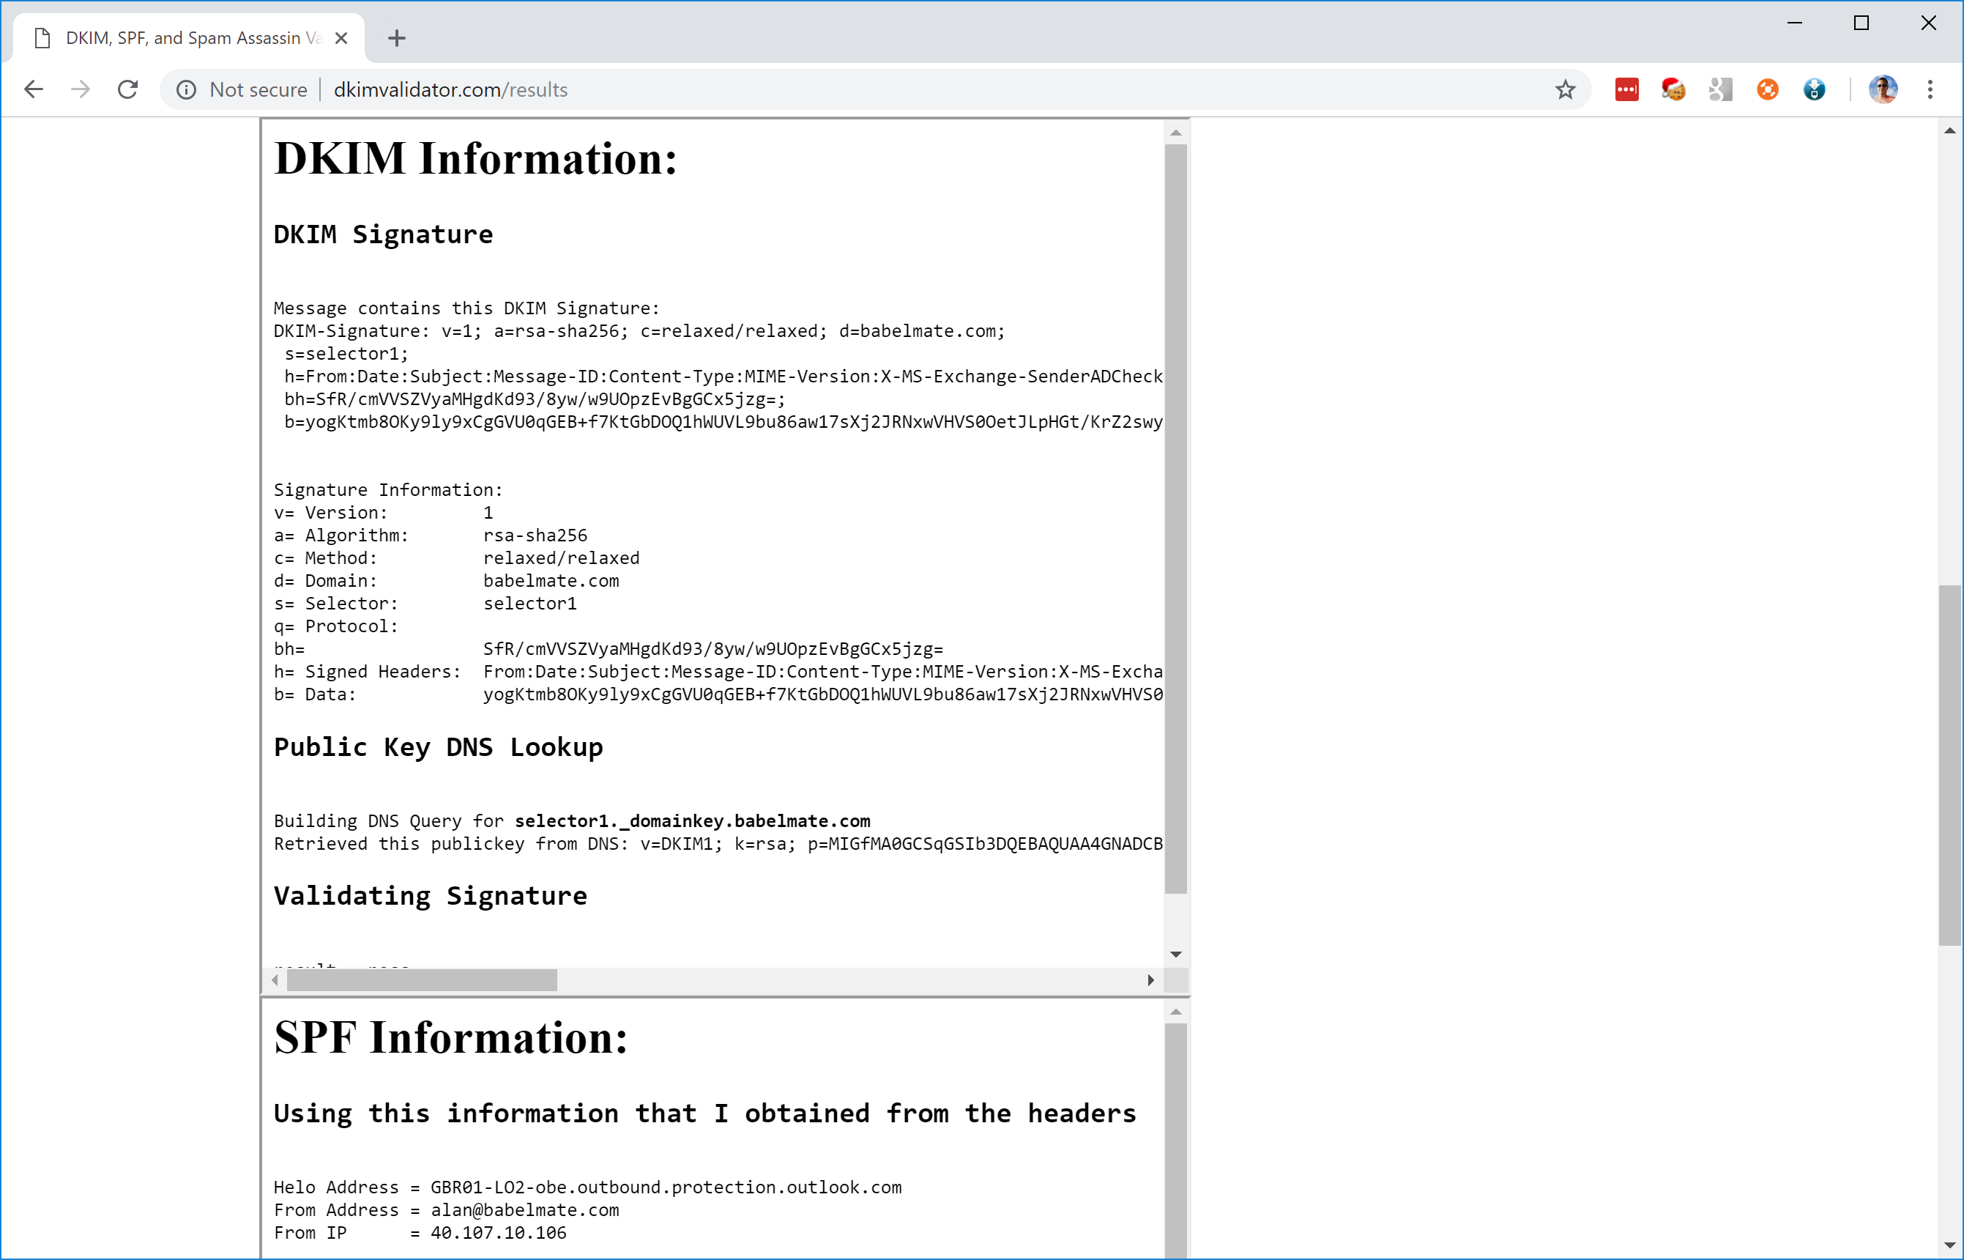The image size is (1964, 1260).
Task: Reload the dkimvalidator results page
Action: click(x=127, y=89)
